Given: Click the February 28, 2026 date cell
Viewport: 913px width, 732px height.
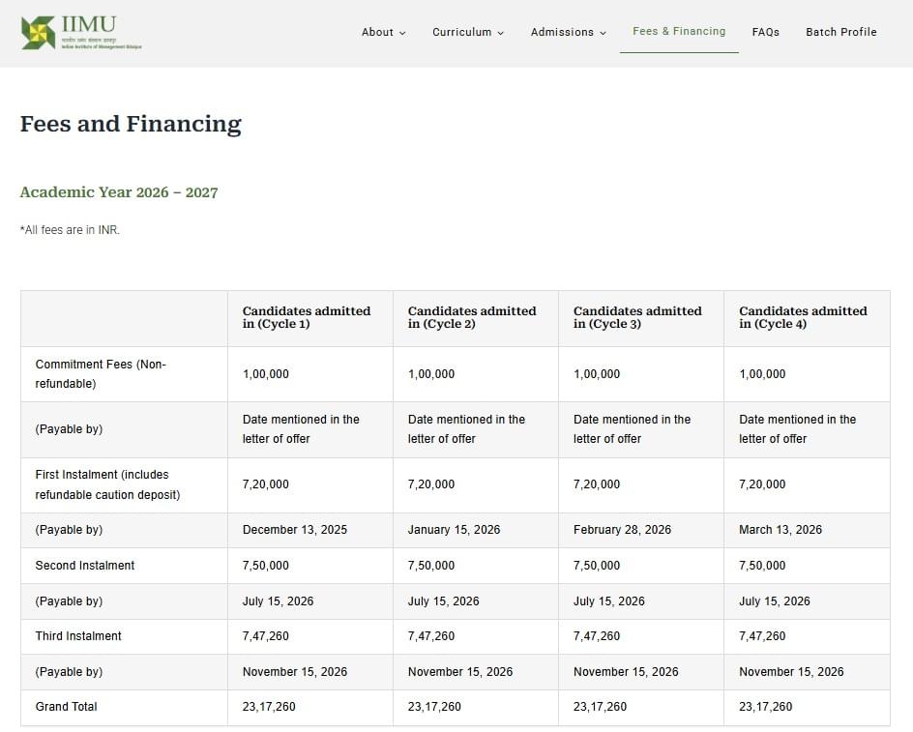Looking at the screenshot, I should [622, 530].
